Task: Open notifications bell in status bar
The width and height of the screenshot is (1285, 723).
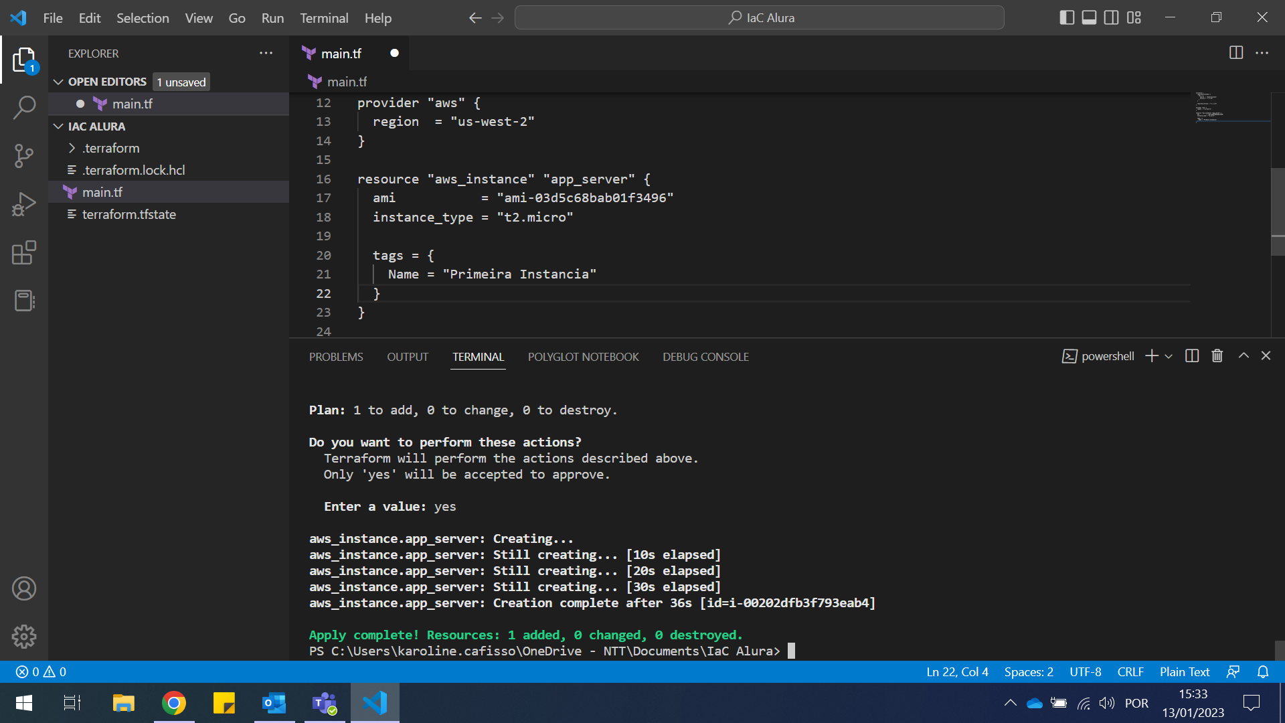Action: pyautogui.click(x=1263, y=671)
